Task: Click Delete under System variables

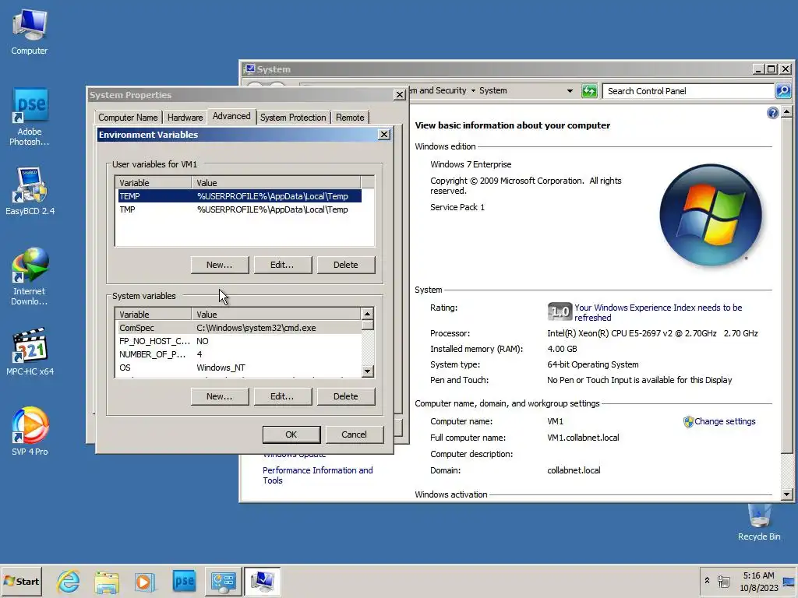Action: pyautogui.click(x=345, y=396)
